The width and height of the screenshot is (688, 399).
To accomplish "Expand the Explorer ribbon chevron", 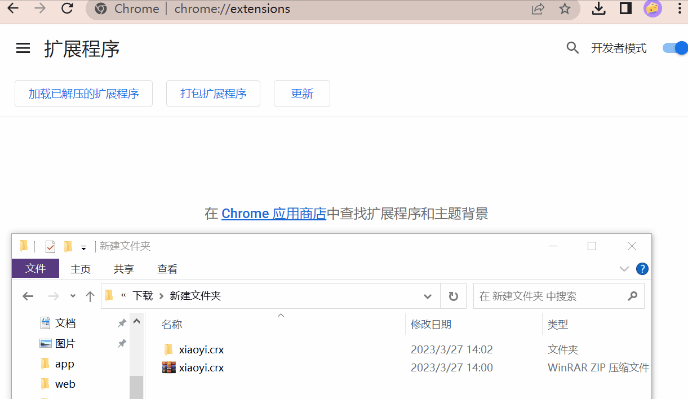I will (624, 269).
